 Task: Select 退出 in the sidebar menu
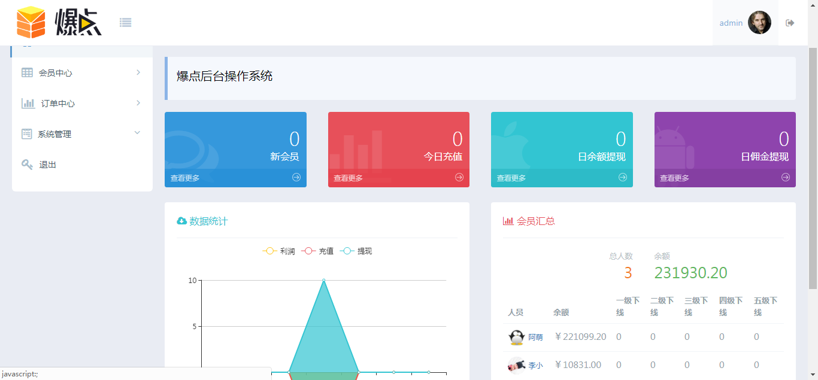(48, 165)
